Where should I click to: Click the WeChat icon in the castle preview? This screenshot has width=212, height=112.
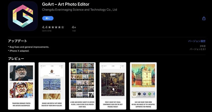[x=150, y=94]
